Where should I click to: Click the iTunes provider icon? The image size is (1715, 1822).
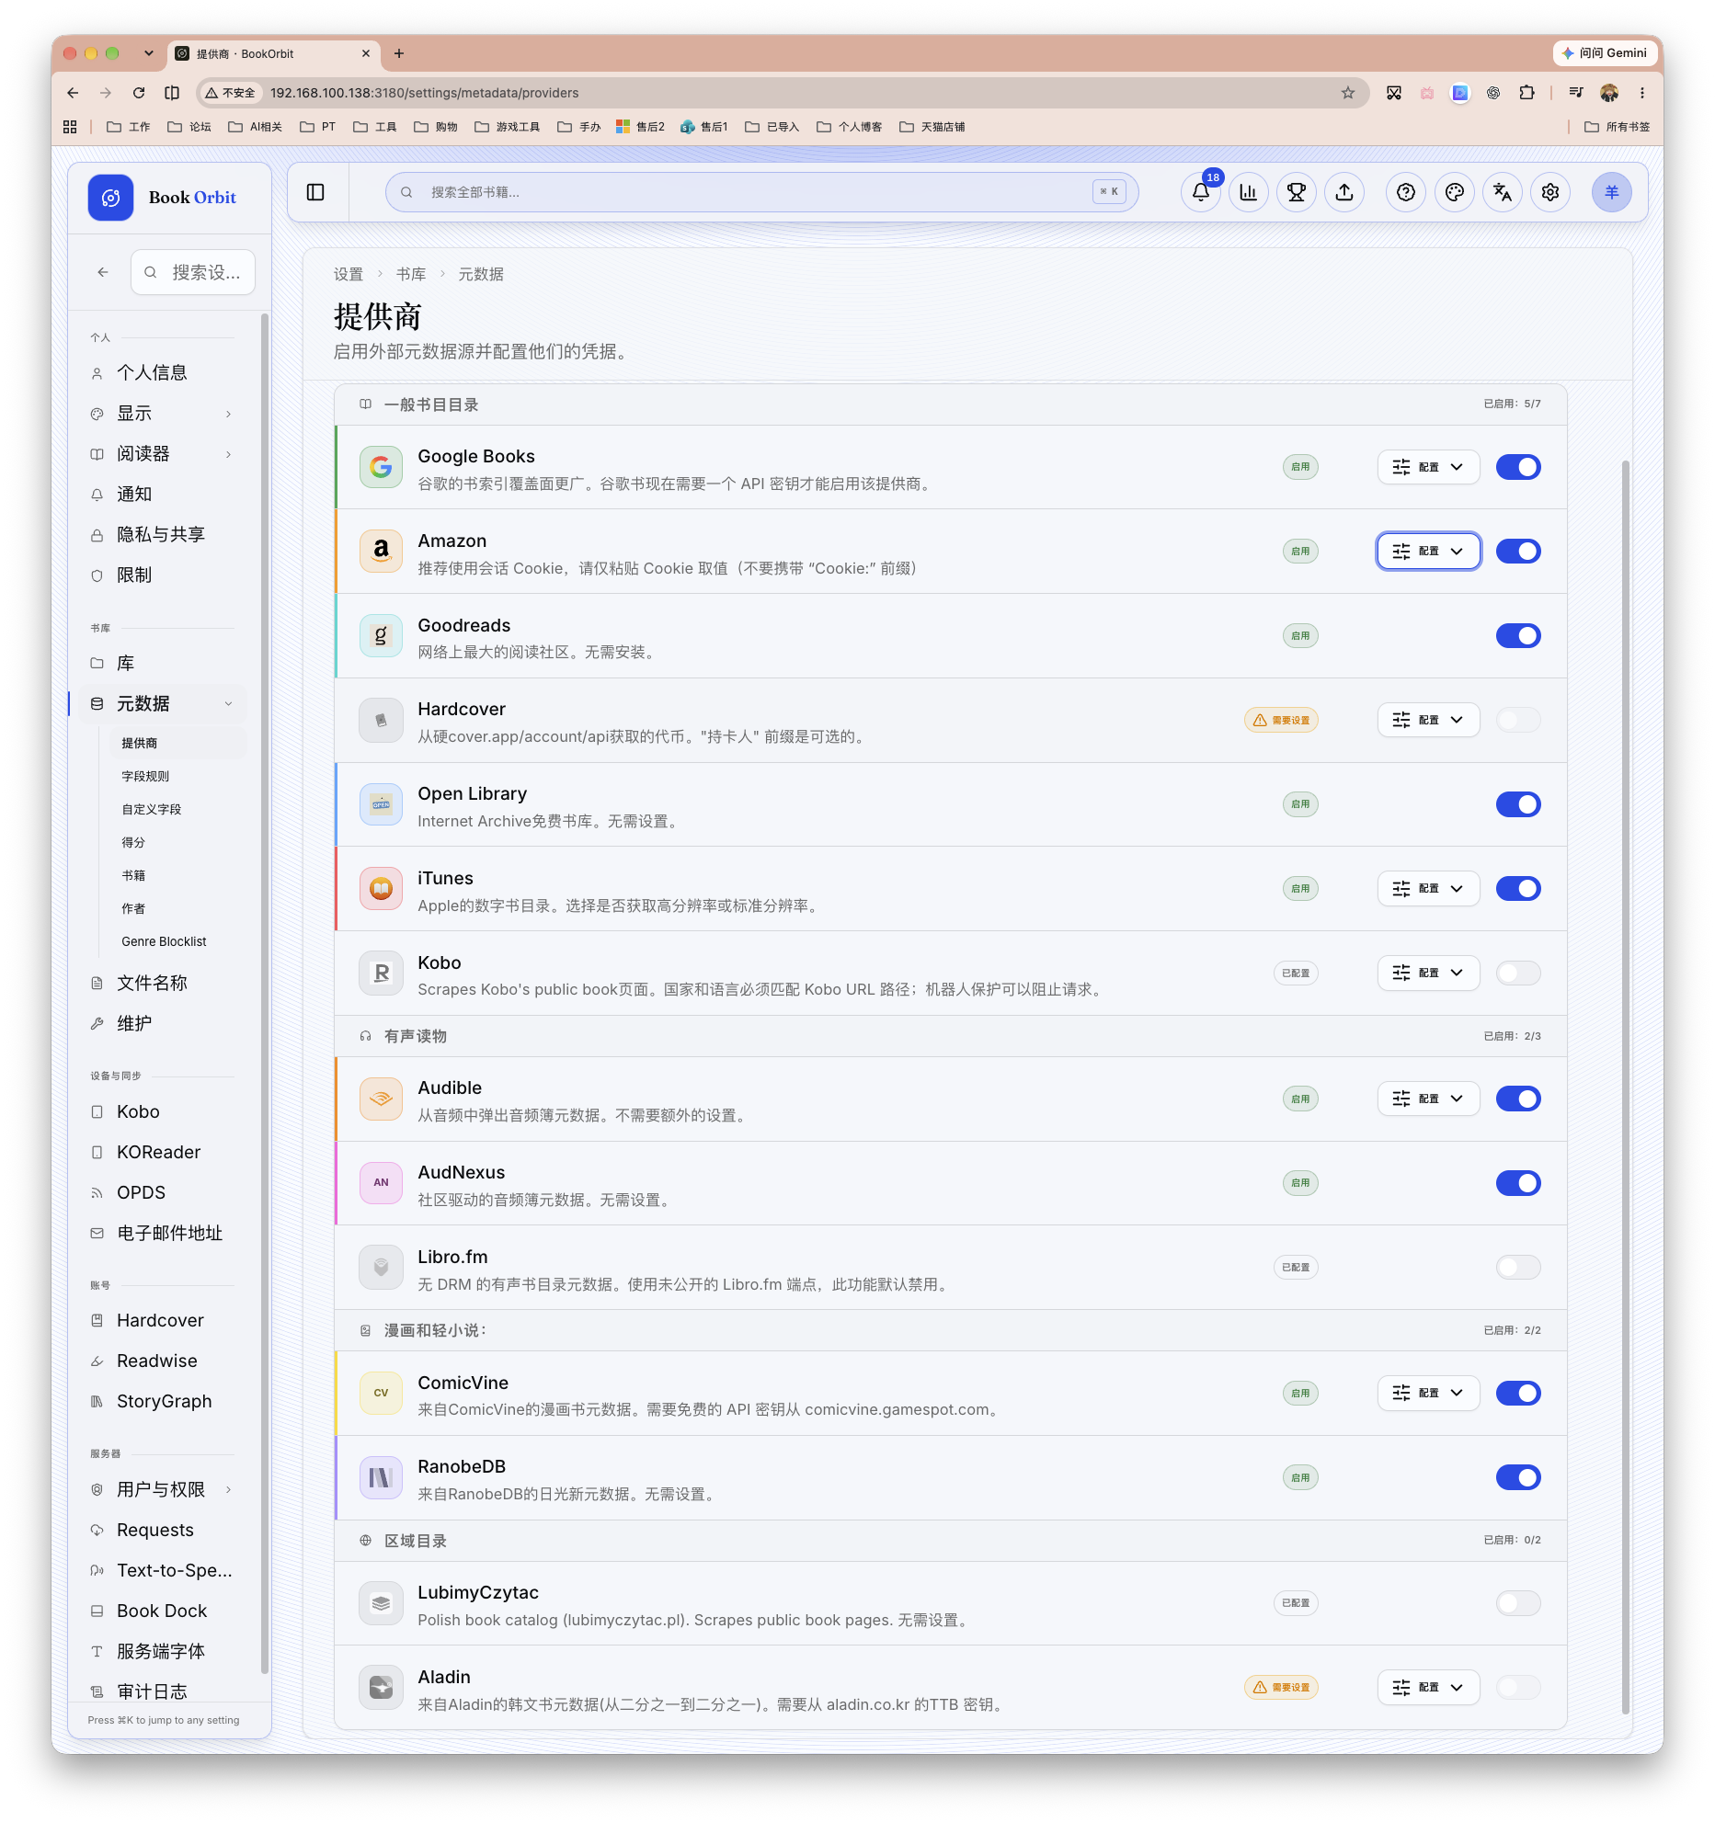tap(381, 889)
